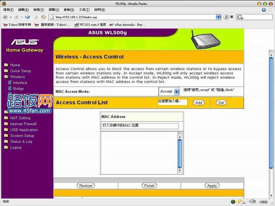This screenshot has width=275, height=206.
Task: Open NAT Setting menu entry
Action: point(20,118)
